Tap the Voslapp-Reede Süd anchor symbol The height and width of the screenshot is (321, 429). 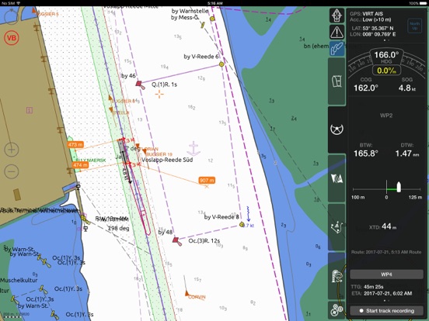point(194,149)
